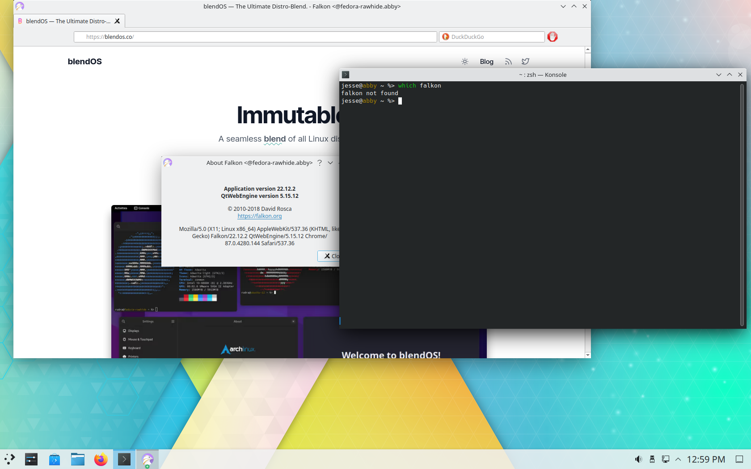Switch to the Falkon taskbar entry
The height and width of the screenshot is (469, 751).
[148, 459]
